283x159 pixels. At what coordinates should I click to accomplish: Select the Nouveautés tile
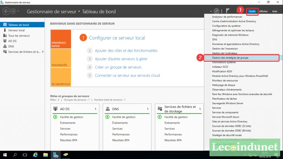coord(61,58)
